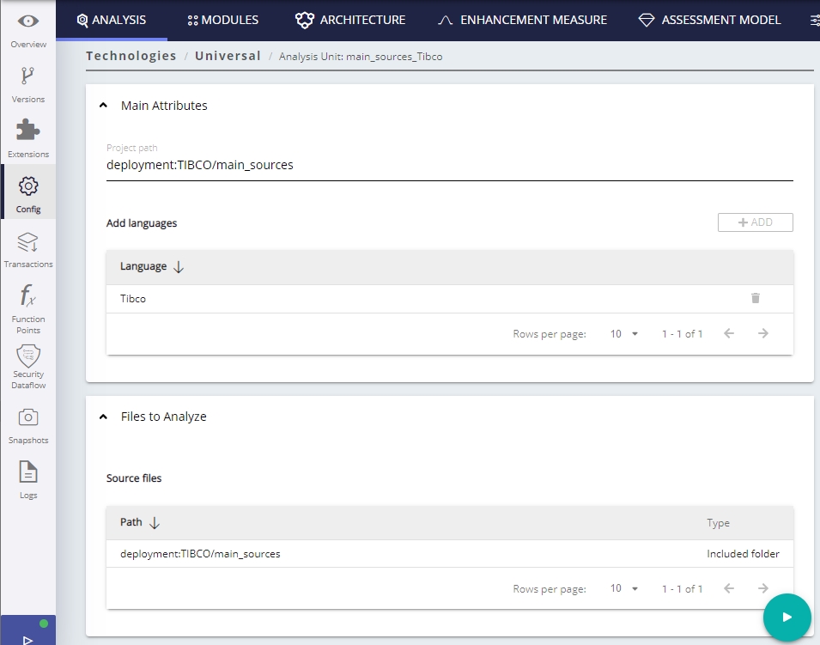The image size is (820, 645).
Task: Delete the Tibco language row
Action: 755,298
